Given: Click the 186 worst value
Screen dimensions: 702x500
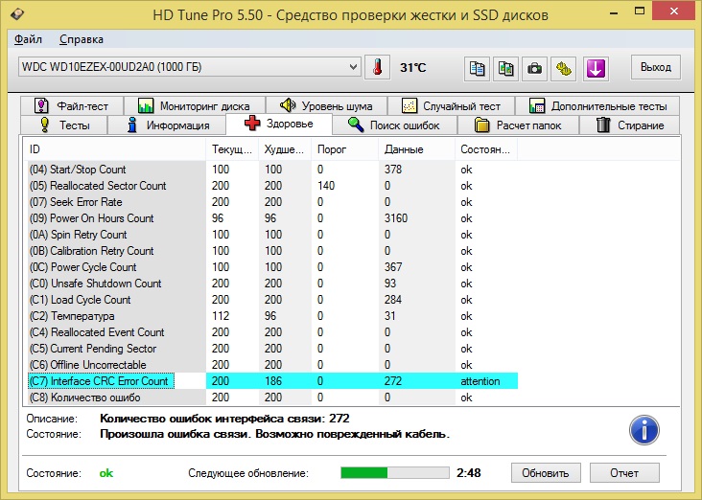Looking at the screenshot, I should coord(273,381).
